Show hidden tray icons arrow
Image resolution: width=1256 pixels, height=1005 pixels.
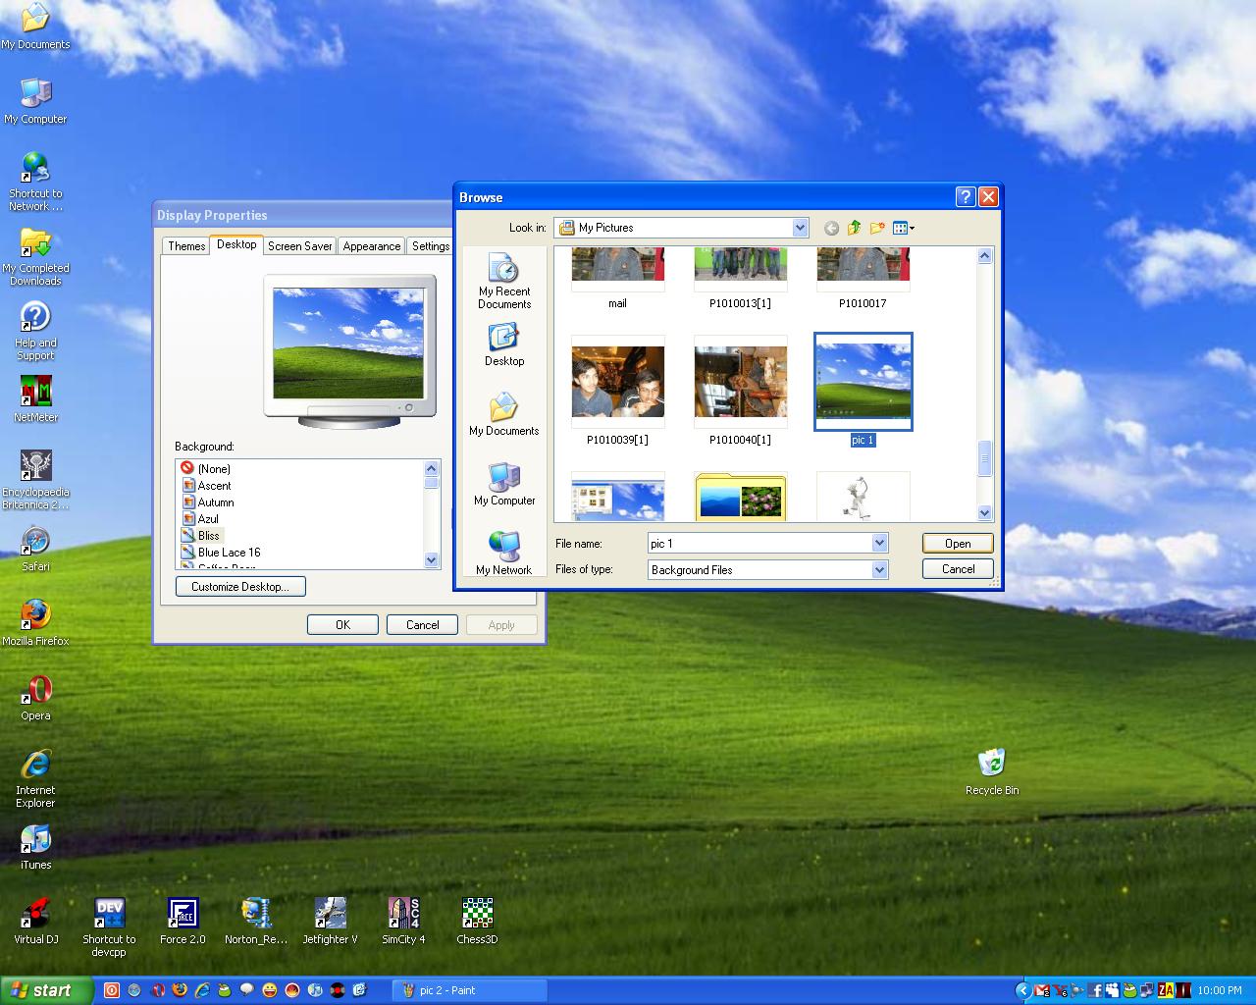click(1023, 990)
